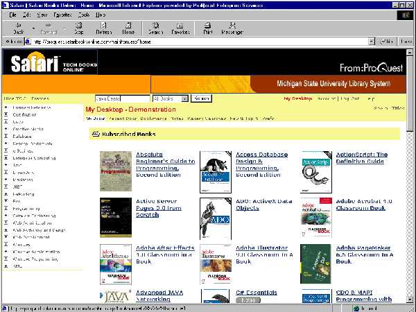Expand the .NET category icon
Image resolution: width=416 pixels, height=312 pixels.
(6, 187)
